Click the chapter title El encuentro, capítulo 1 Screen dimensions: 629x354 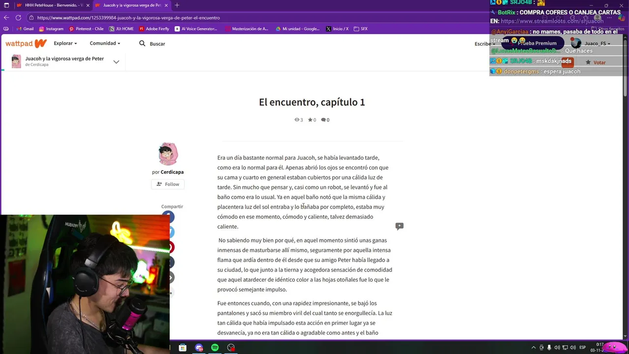(312, 102)
